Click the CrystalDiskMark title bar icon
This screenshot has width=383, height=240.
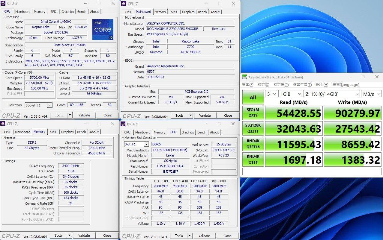[x=245, y=77]
